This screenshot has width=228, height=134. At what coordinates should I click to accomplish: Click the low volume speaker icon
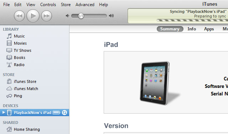(67, 16)
